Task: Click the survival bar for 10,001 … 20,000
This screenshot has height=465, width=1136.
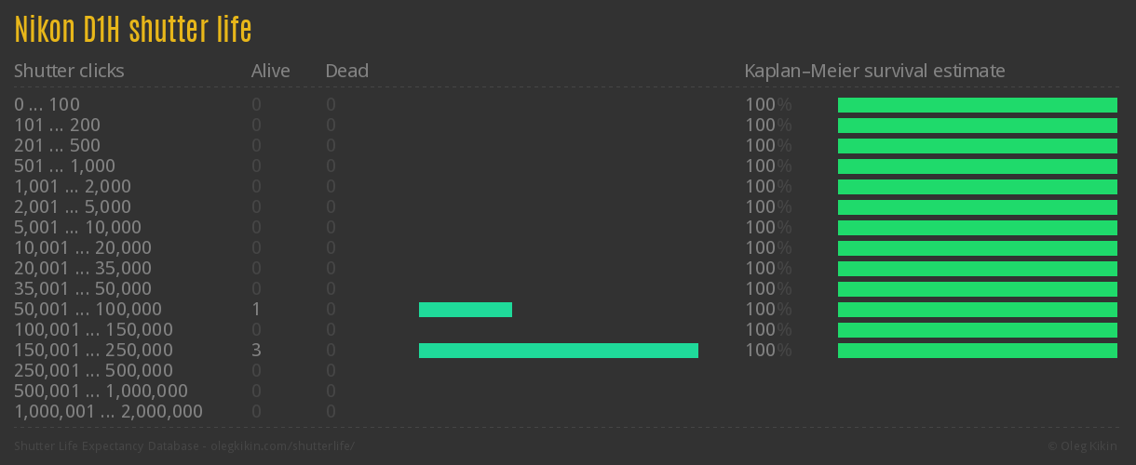Action: [977, 248]
